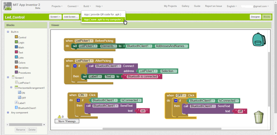
Task: Collapse the Built-in tree section
Action: pyautogui.click(x=8, y=32)
